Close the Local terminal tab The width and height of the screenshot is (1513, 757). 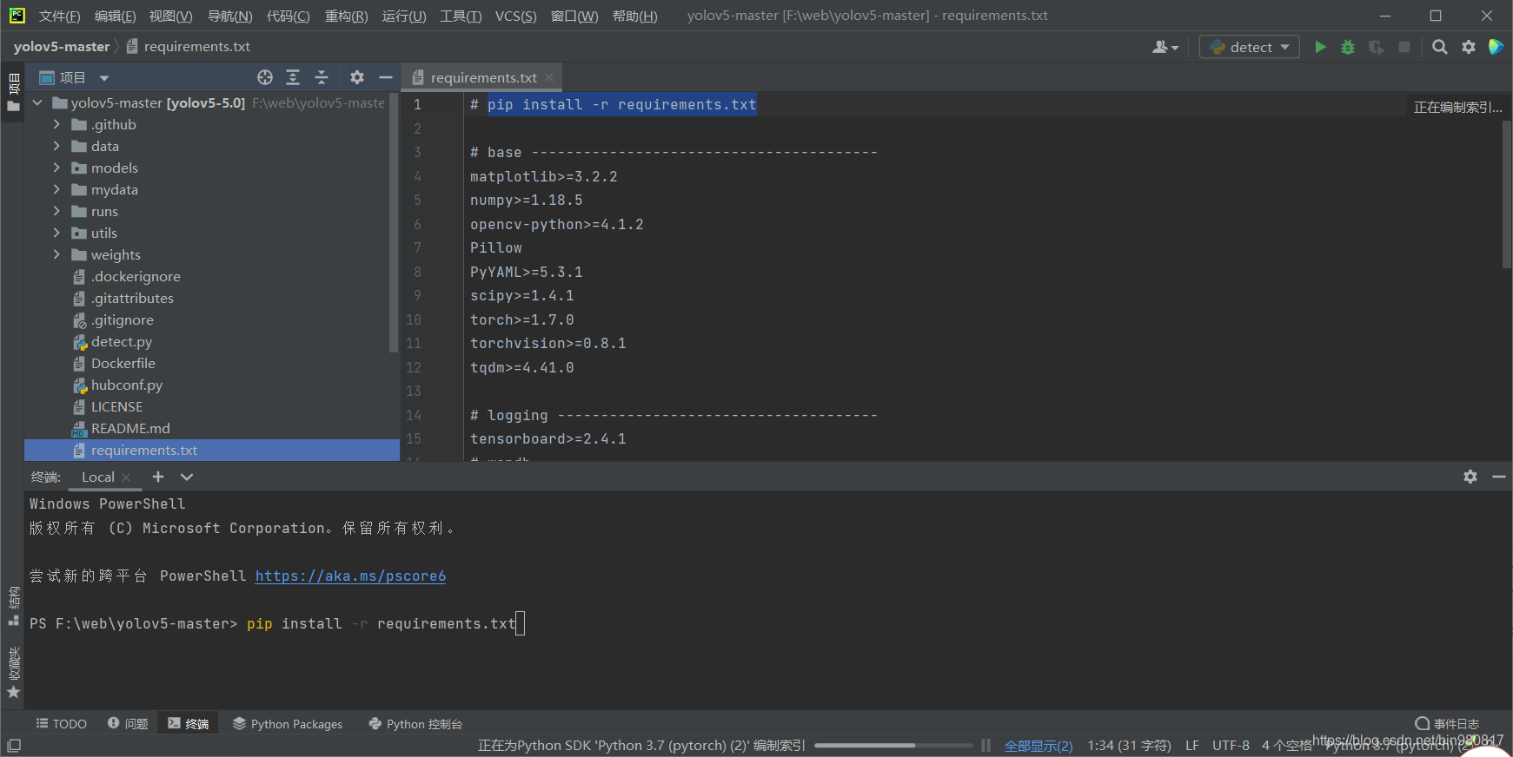tap(126, 477)
